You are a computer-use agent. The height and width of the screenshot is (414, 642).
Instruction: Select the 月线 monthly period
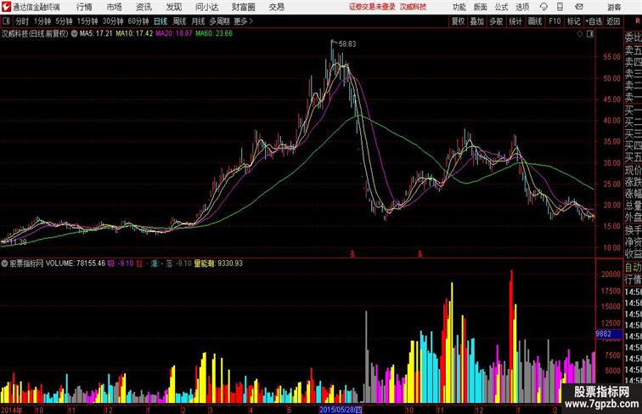pyautogui.click(x=198, y=21)
